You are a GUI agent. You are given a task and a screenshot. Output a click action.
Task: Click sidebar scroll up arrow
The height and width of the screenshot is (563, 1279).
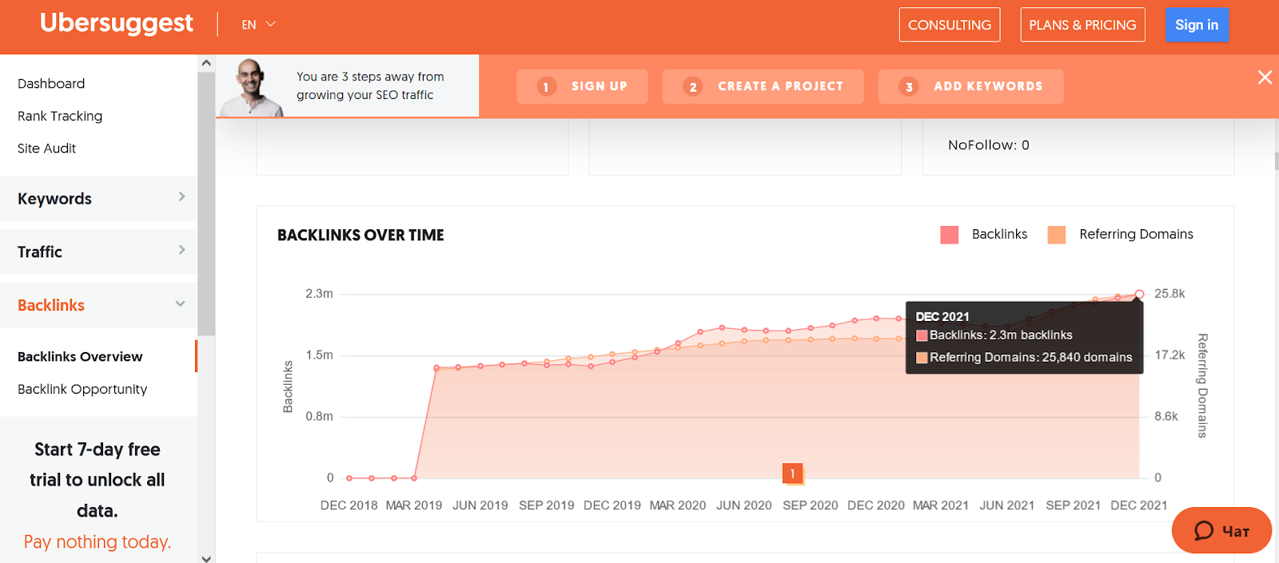[x=206, y=63]
